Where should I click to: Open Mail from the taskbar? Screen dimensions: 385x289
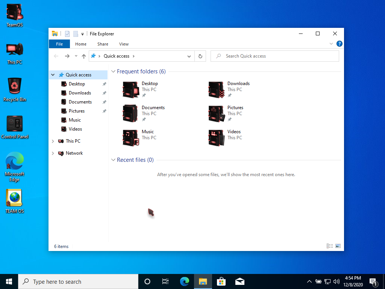pos(239,281)
